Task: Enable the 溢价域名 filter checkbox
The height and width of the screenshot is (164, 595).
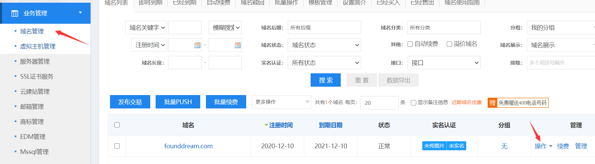Action: click(449, 44)
